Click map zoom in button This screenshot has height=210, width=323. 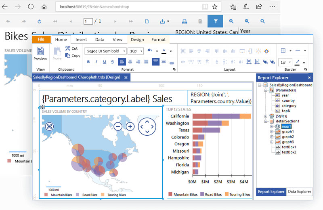click(x=130, y=126)
